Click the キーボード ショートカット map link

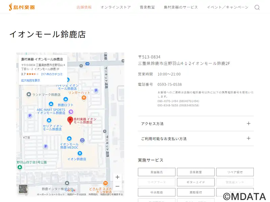[x=51, y=195]
